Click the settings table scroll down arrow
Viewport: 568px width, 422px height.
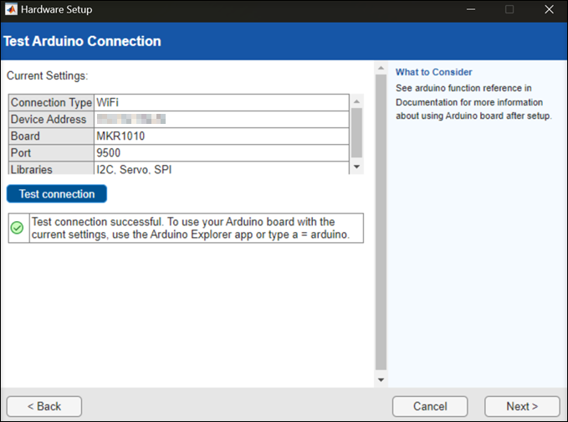pyautogui.click(x=356, y=167)
